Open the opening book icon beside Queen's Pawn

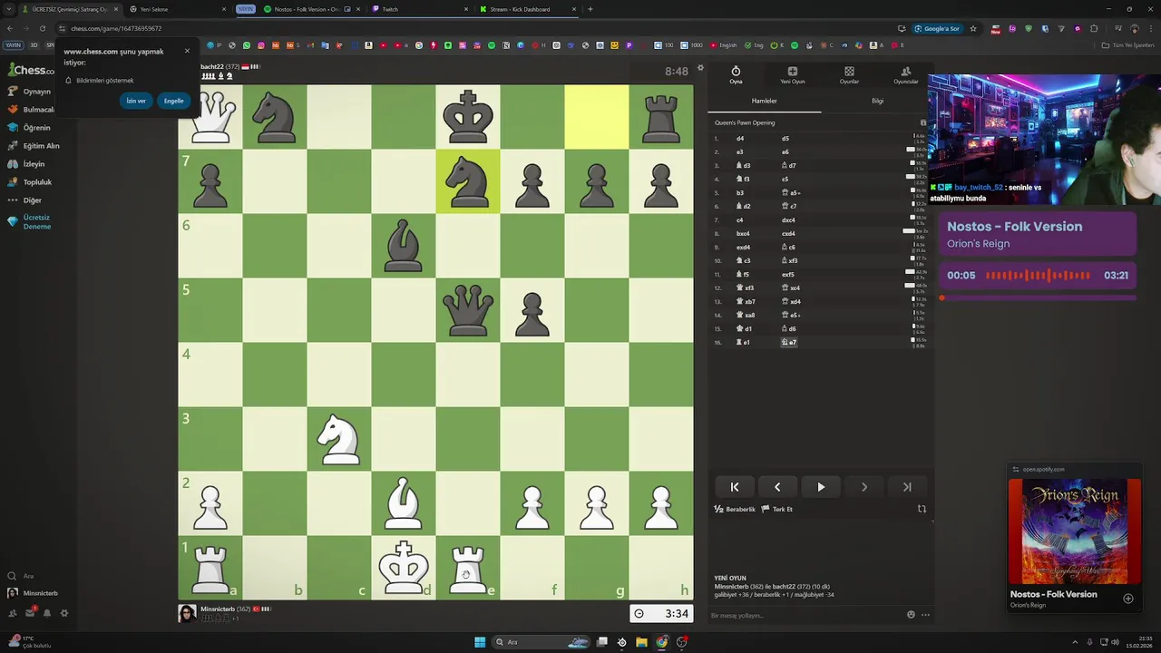[923, 122]
